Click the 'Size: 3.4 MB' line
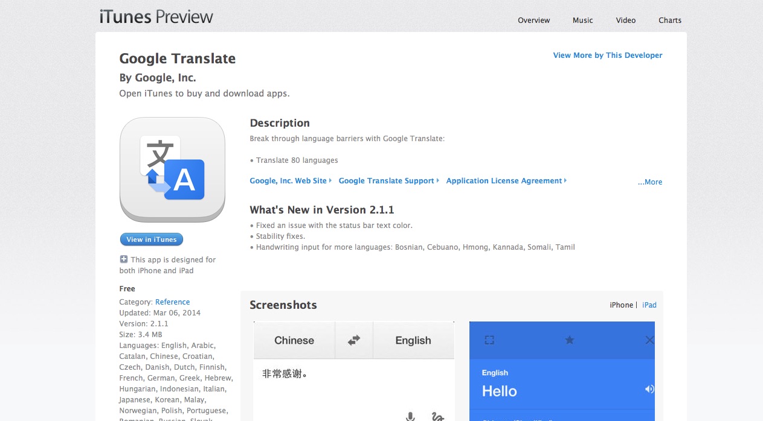Image resolution: width=763 pixels, height=421 pixels. click(x=141, y=335)
